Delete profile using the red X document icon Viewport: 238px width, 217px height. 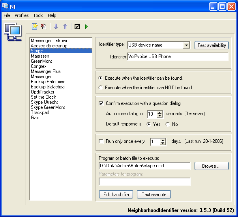pos(44,26)
